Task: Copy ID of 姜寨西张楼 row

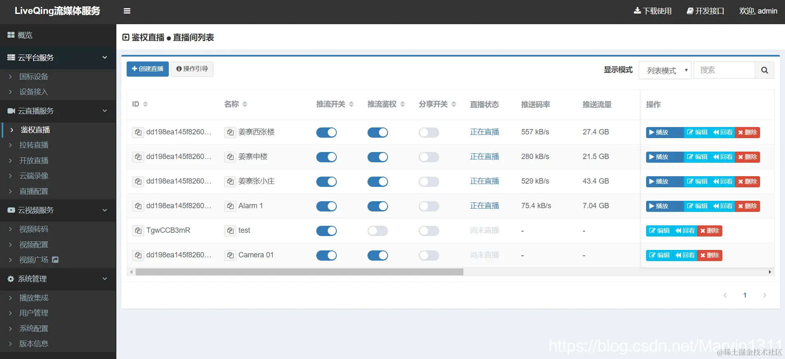Action: pyautogui.click(x=138, y=132)
